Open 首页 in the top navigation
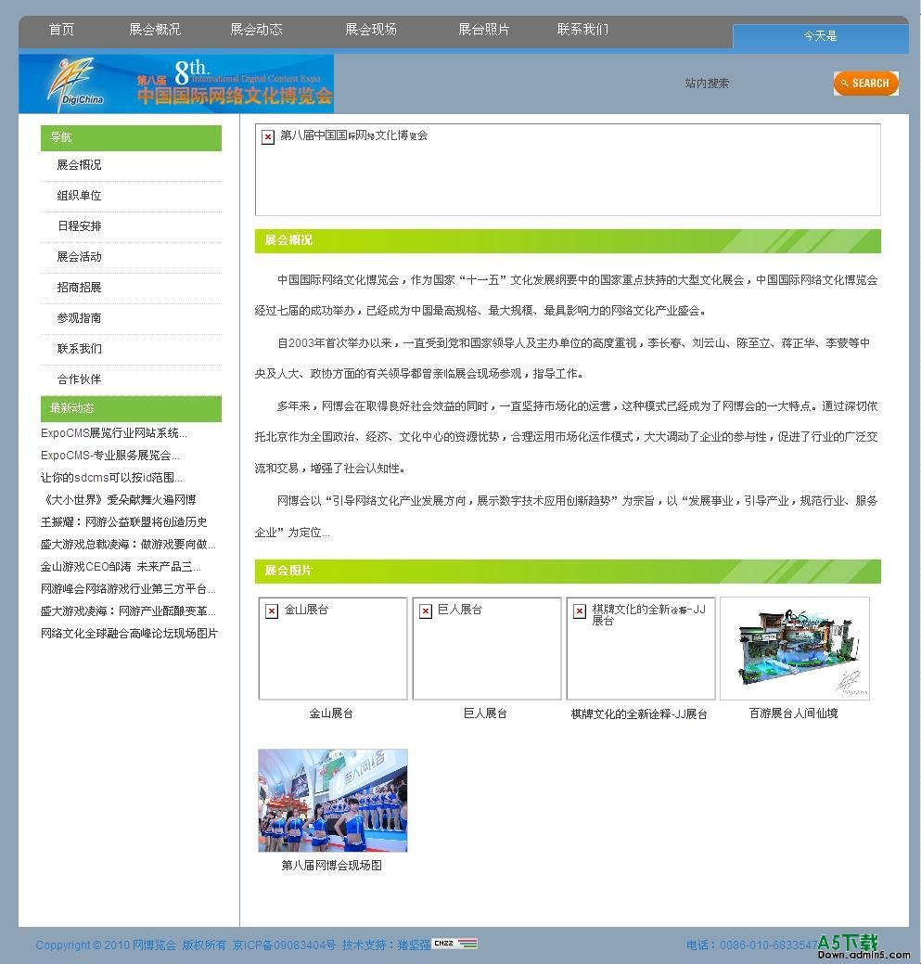The image size is (921, 964). [x=62, y=30]
